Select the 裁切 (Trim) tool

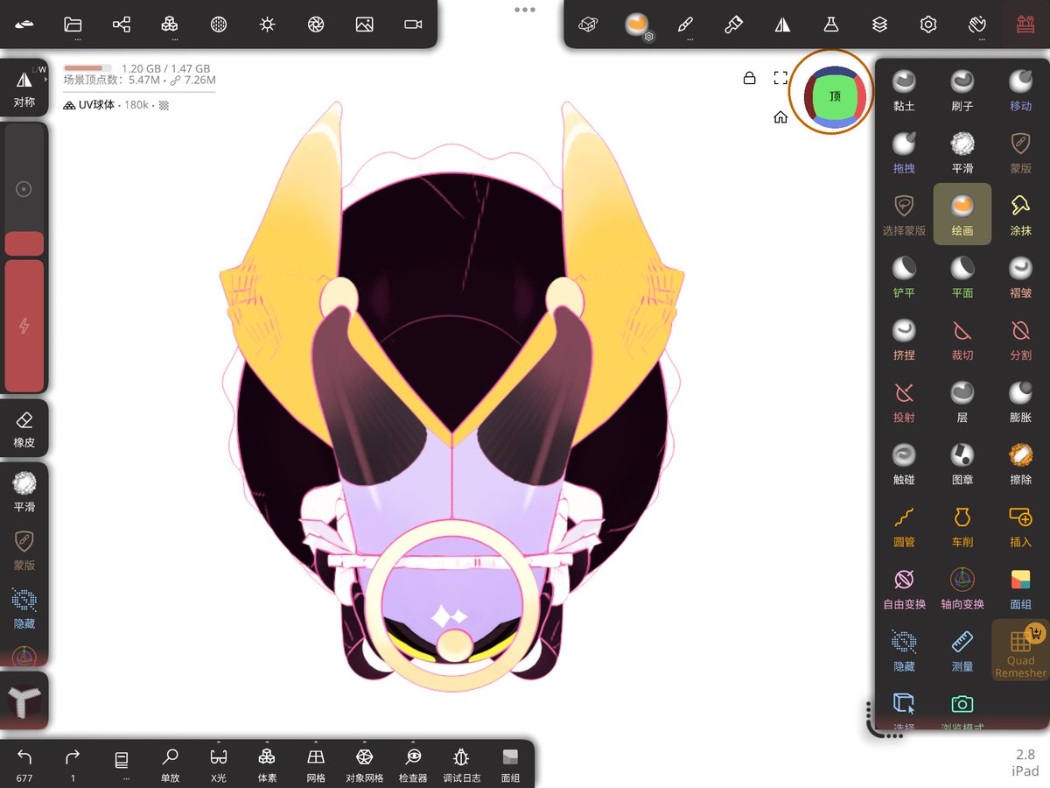coord(962,338)
